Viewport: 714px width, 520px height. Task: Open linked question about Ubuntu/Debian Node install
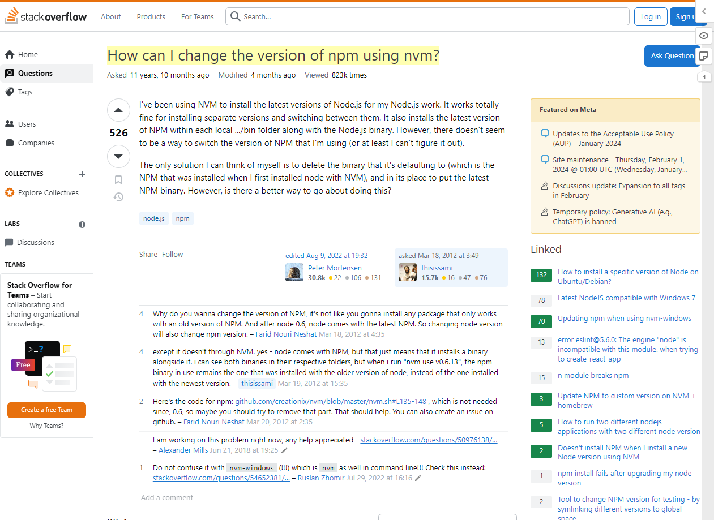[x=628, y=277]
